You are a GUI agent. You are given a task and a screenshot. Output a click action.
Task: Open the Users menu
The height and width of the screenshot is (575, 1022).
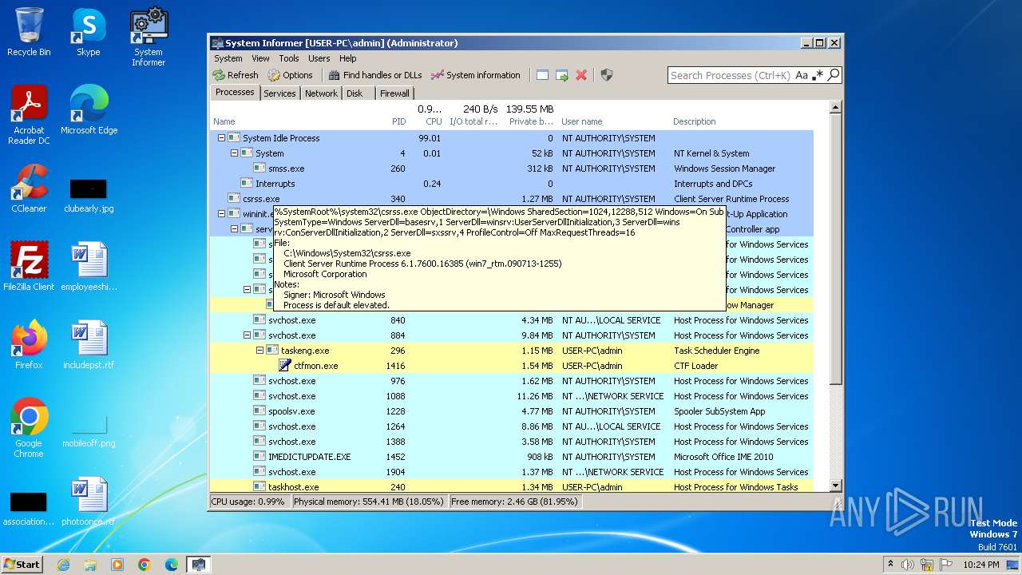click(x=319, y=58)
